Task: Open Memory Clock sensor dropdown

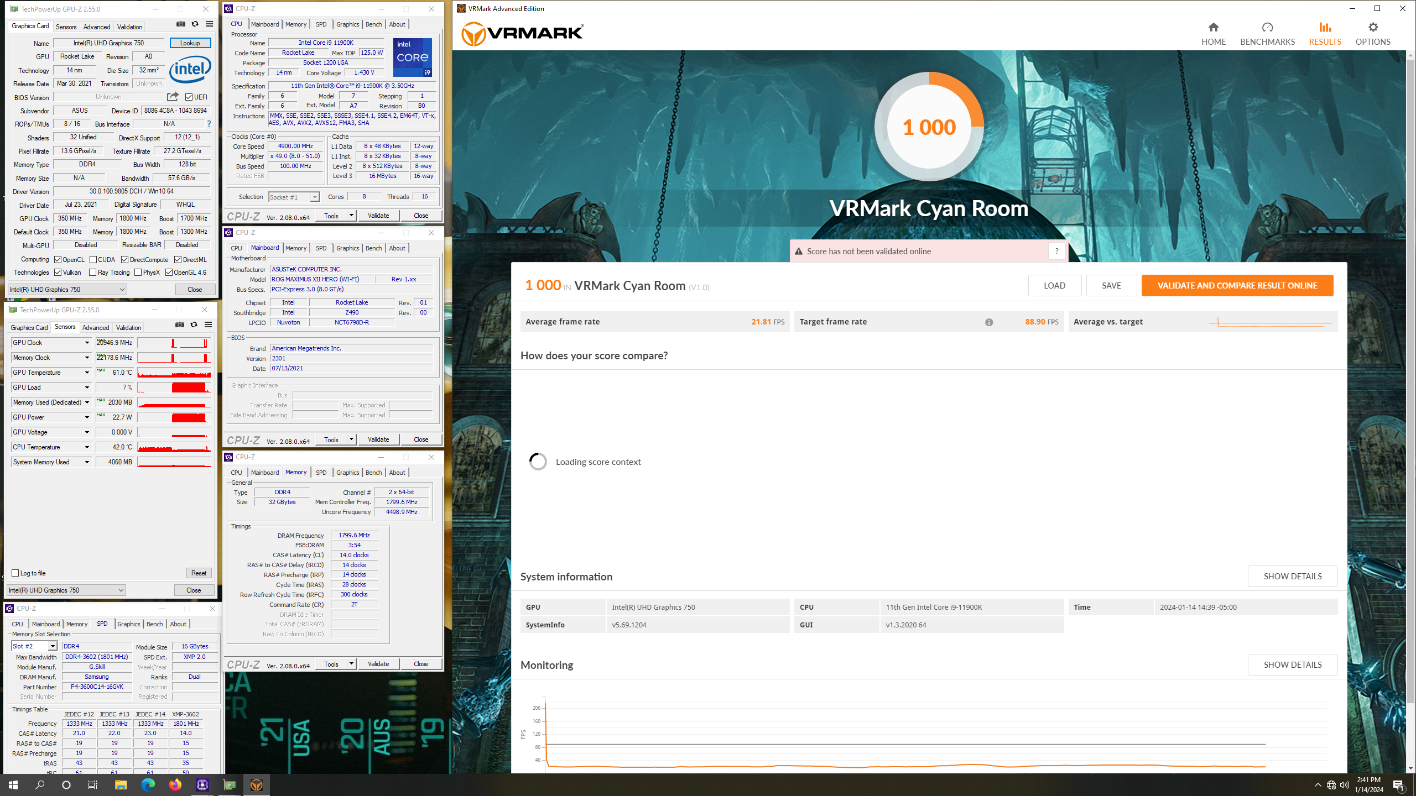Action: [87, 358]
